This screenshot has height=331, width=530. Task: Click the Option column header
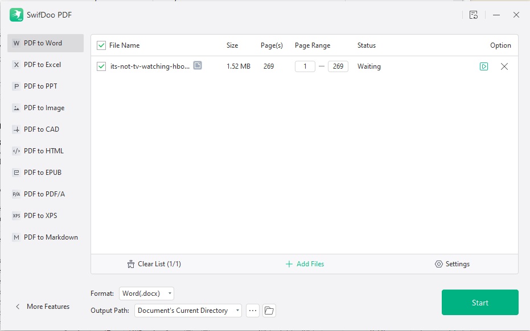pos(500,45)
